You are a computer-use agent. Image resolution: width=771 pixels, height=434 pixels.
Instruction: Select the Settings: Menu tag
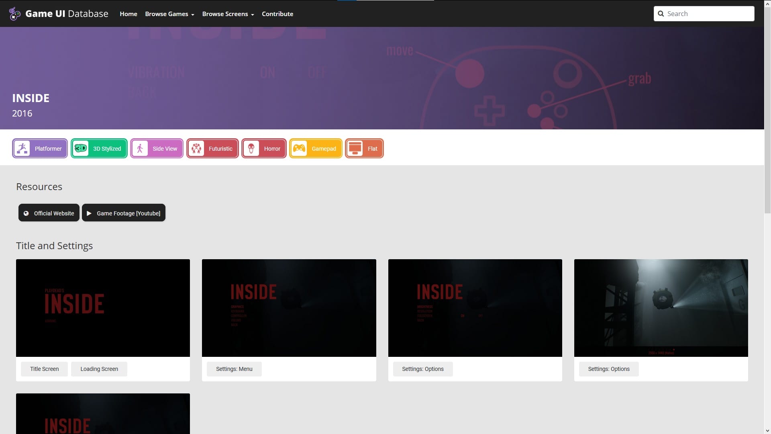coord(234,369)
